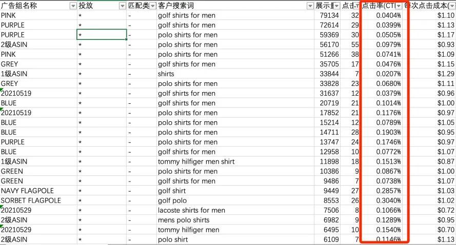Viewport: 456px width, 245px height.
Task: Select the lacoste shirts for men cell
Action: [235, 210]
